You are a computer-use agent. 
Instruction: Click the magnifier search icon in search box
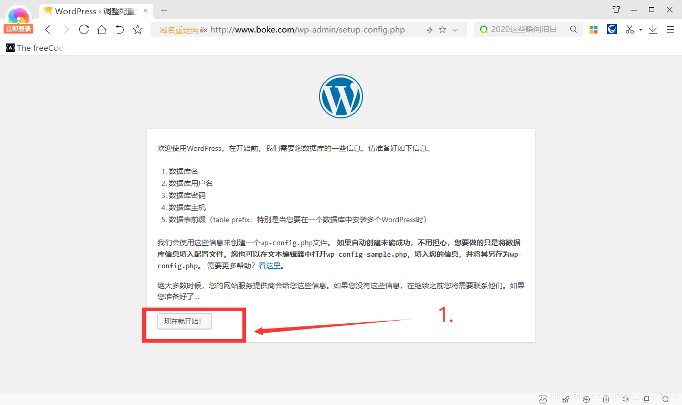[x=573, y=29]
